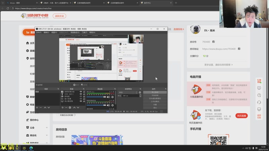The height and width of the screenshot is (151, 269).
Task: Pop out the 场景 dock panel
Action: coord(58,89)
